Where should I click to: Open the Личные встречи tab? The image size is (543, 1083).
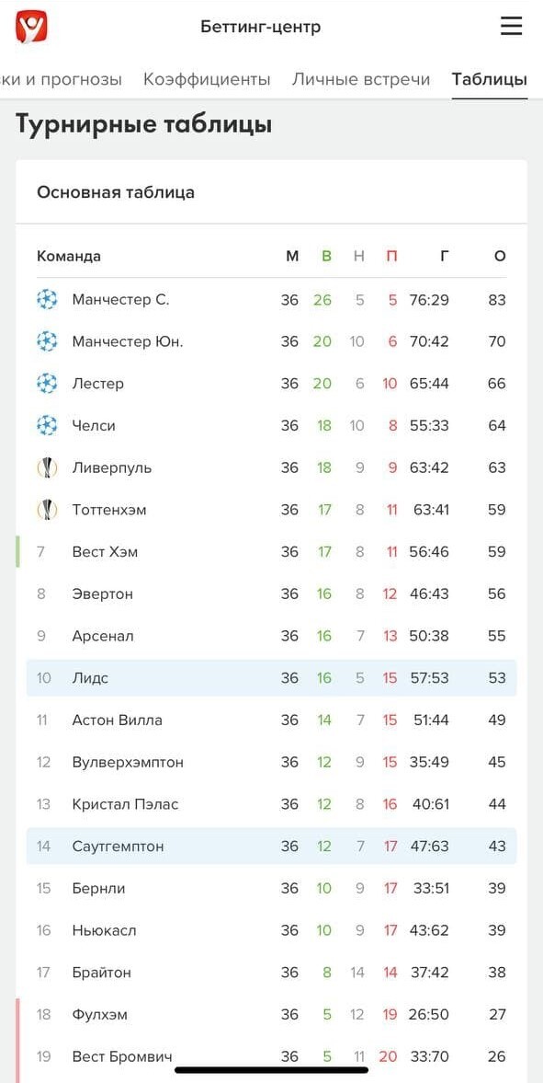tap(361, 79)
